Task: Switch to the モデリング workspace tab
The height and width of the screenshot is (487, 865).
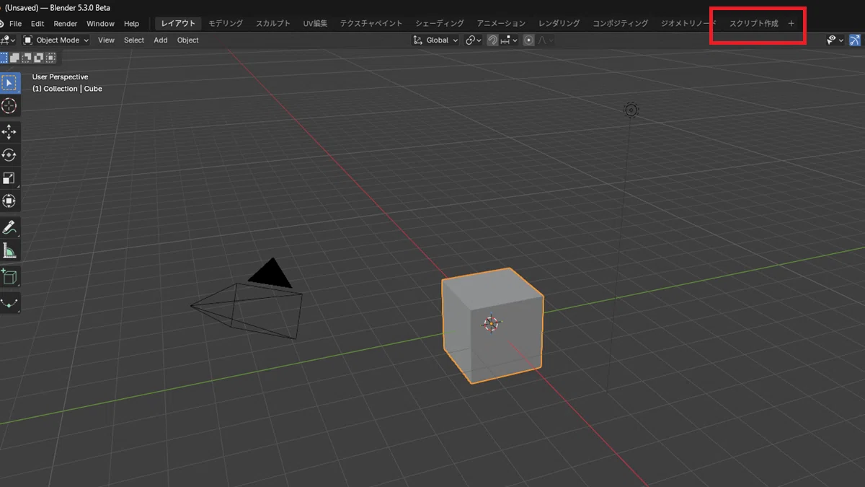Action: 226,24
